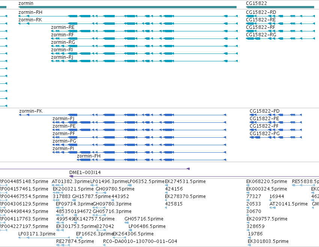The image size is (319, 247).
Task: Click EST EK068220.5prime
Action: coord(267,182)
